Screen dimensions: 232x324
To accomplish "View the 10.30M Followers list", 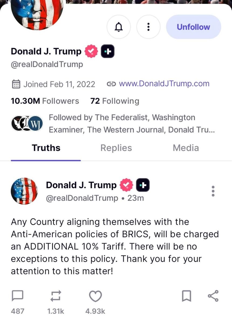I will [x=45, y=101].
